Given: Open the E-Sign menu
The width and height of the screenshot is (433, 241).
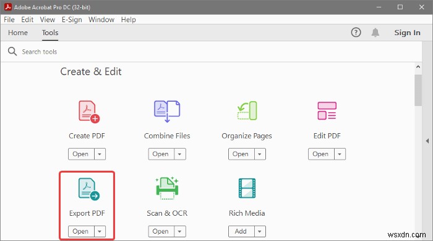Looking at the screenshot, I should pyautogui.click(x=72, y=20).
